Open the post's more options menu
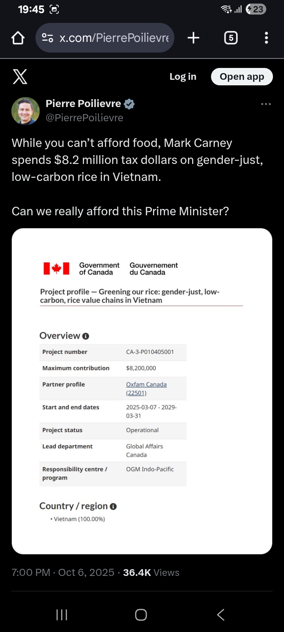 click(266, 104)
